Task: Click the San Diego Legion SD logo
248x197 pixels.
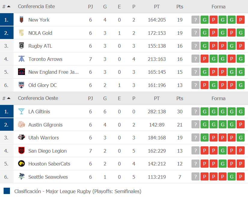Action: point(21,151)
